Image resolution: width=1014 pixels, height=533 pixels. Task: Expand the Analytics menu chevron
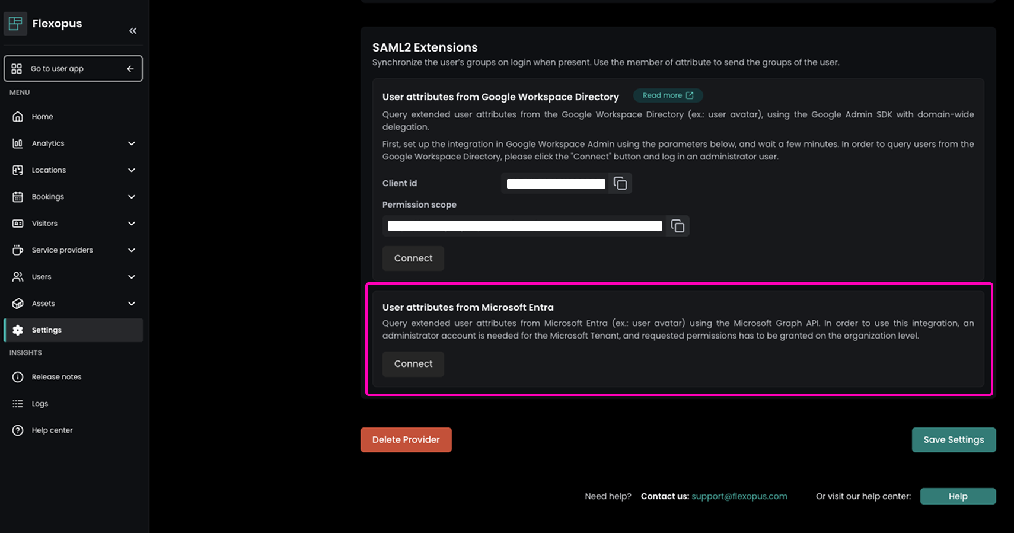tap(132, 143)
